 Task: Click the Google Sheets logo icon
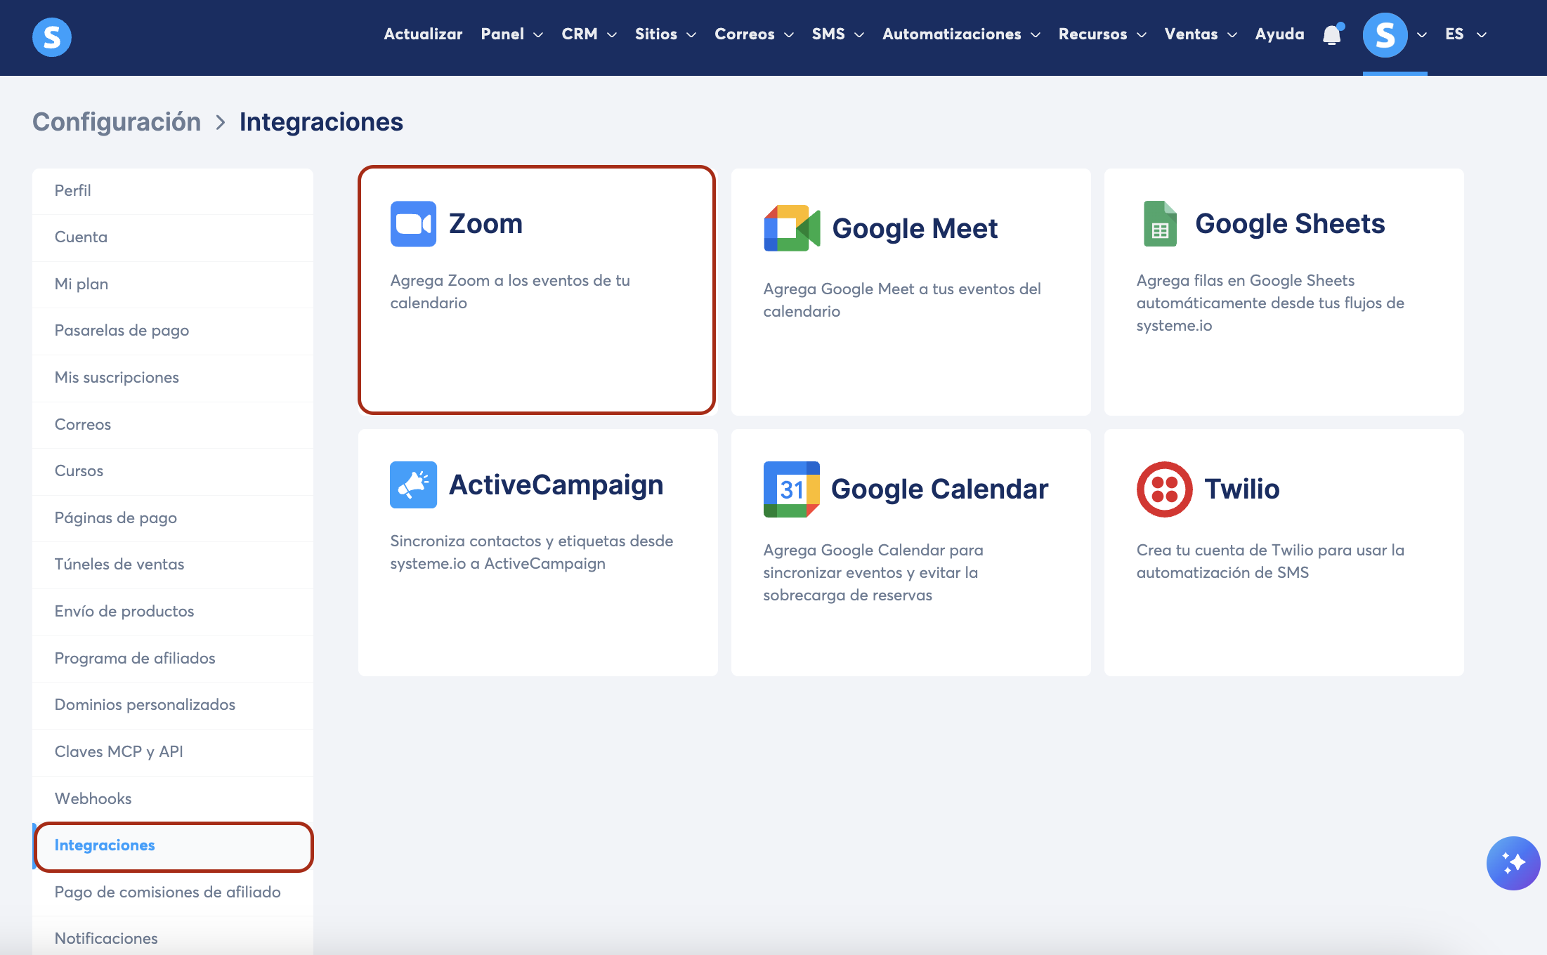[x=1160, y=224]
